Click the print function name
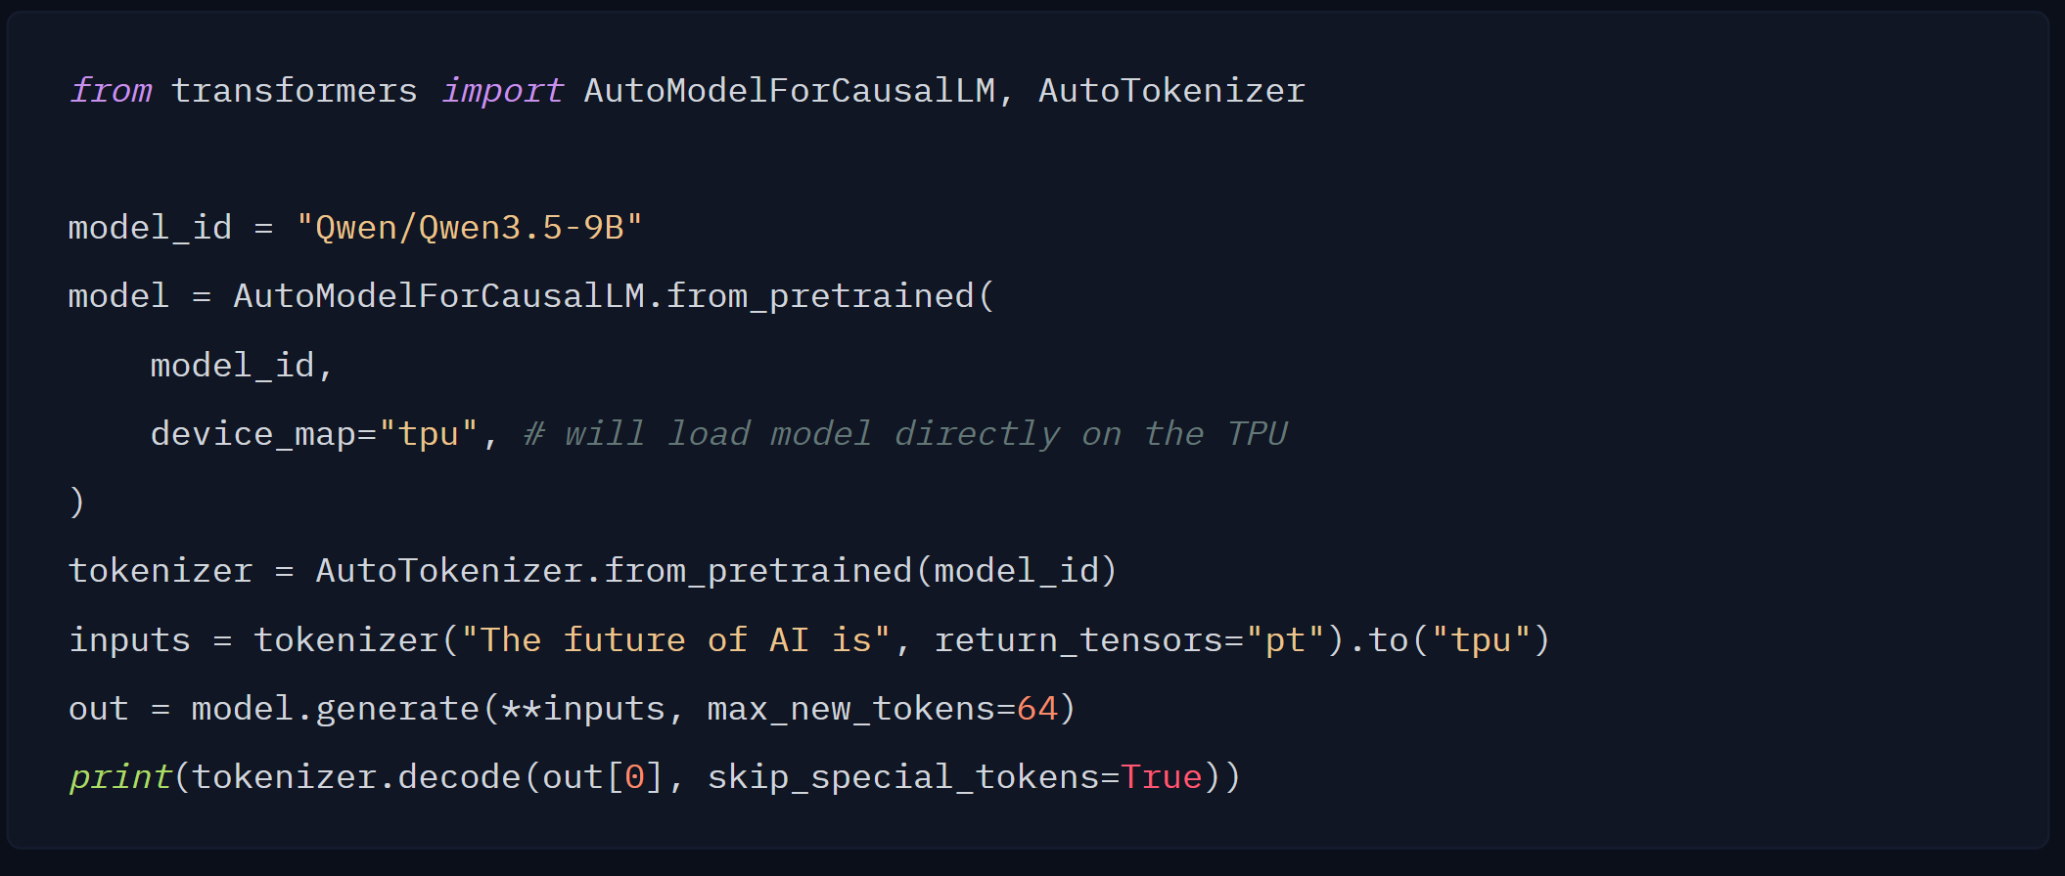This screenshot has height=876, width=2065. pos(119,777)
